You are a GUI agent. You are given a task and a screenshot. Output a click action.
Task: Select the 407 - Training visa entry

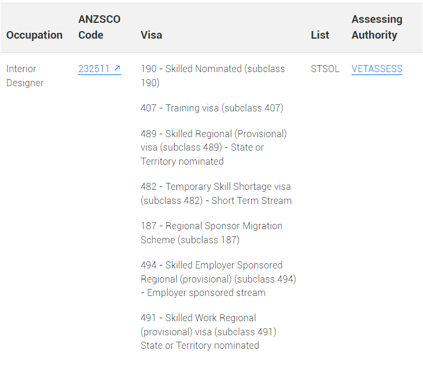click(211, 108)
